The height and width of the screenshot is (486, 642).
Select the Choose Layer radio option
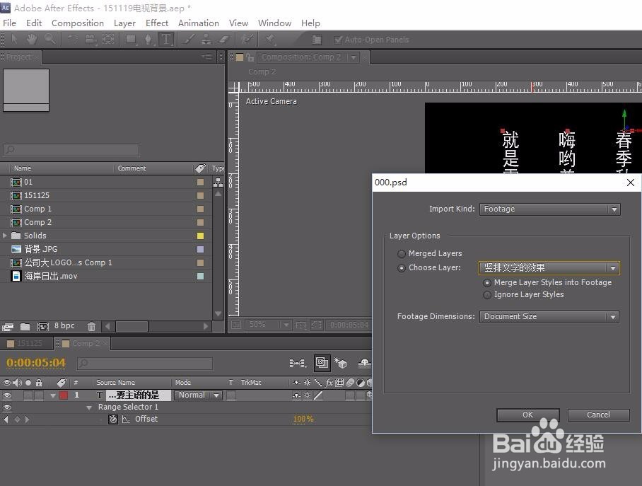click(402, 268)
